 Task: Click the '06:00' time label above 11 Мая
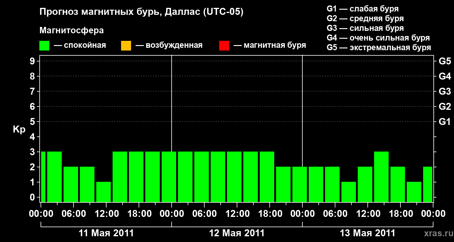pyautogui.click(x=74, y=214)
